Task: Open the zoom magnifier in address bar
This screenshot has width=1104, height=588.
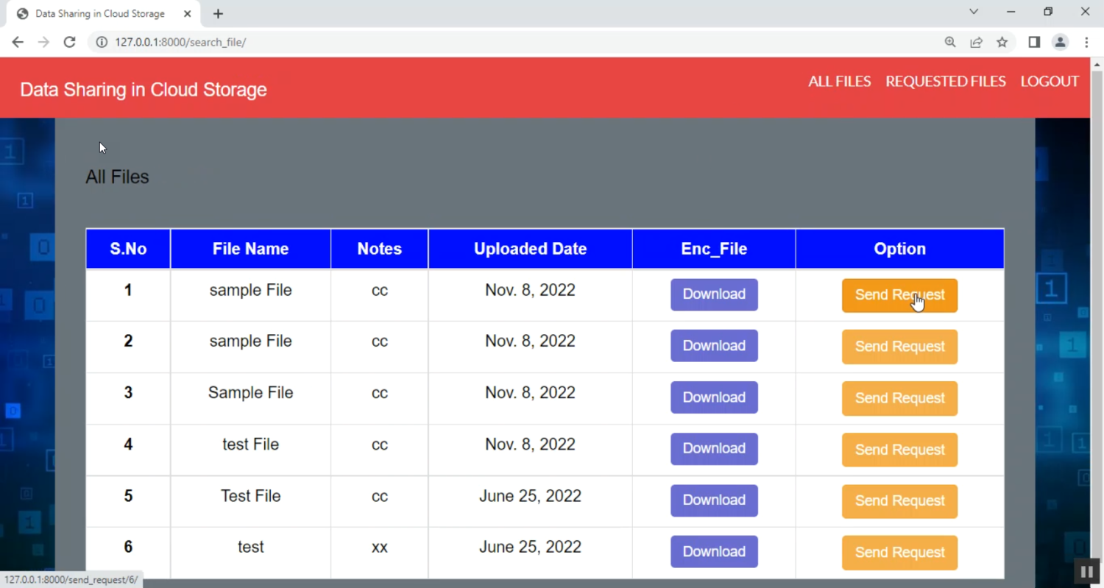Action: click(950, 42)
